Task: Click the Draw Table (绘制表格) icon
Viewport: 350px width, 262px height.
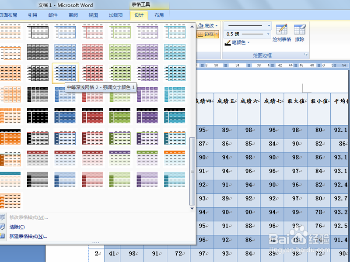Action: 281,29
